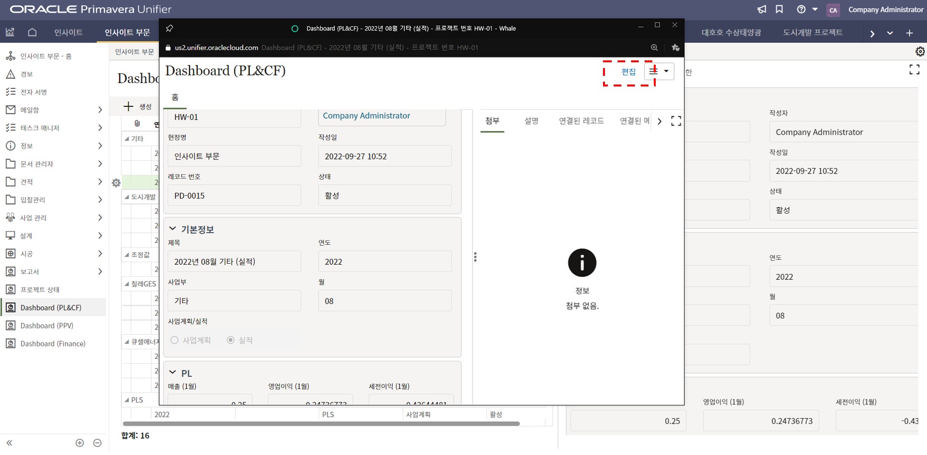Select the 사업계획 radio button
The width and height of the screenshot is (927, 455).
[175, 340]
